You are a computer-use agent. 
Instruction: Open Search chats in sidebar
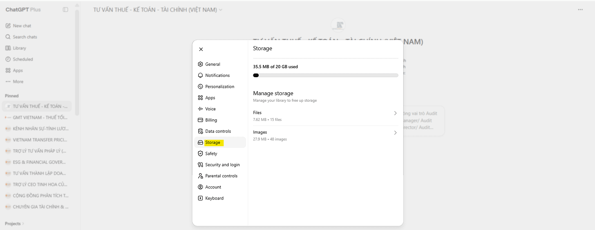[37, 37]
